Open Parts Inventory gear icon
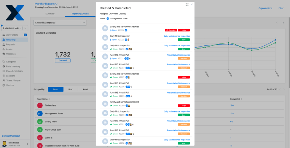This screenshot has width=290, height=148. [4, 67]
